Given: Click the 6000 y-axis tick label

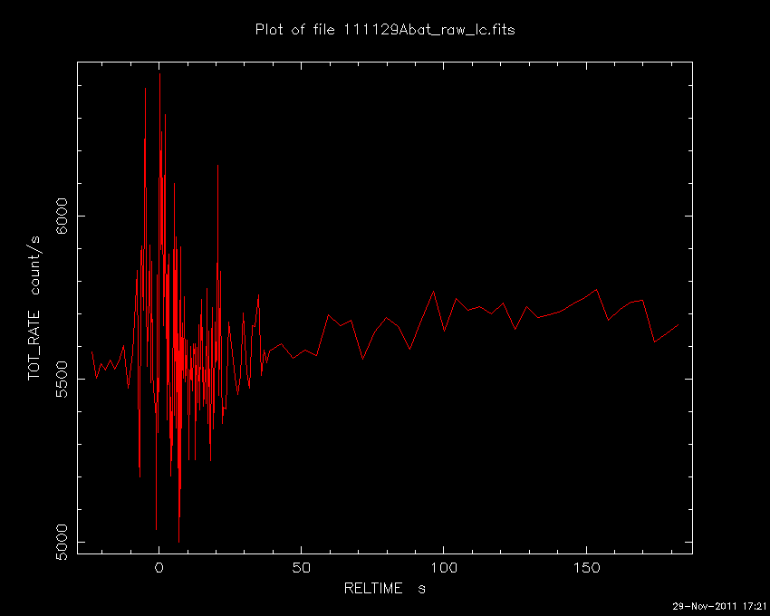Looking at the screenshot, I should (62, 217).
